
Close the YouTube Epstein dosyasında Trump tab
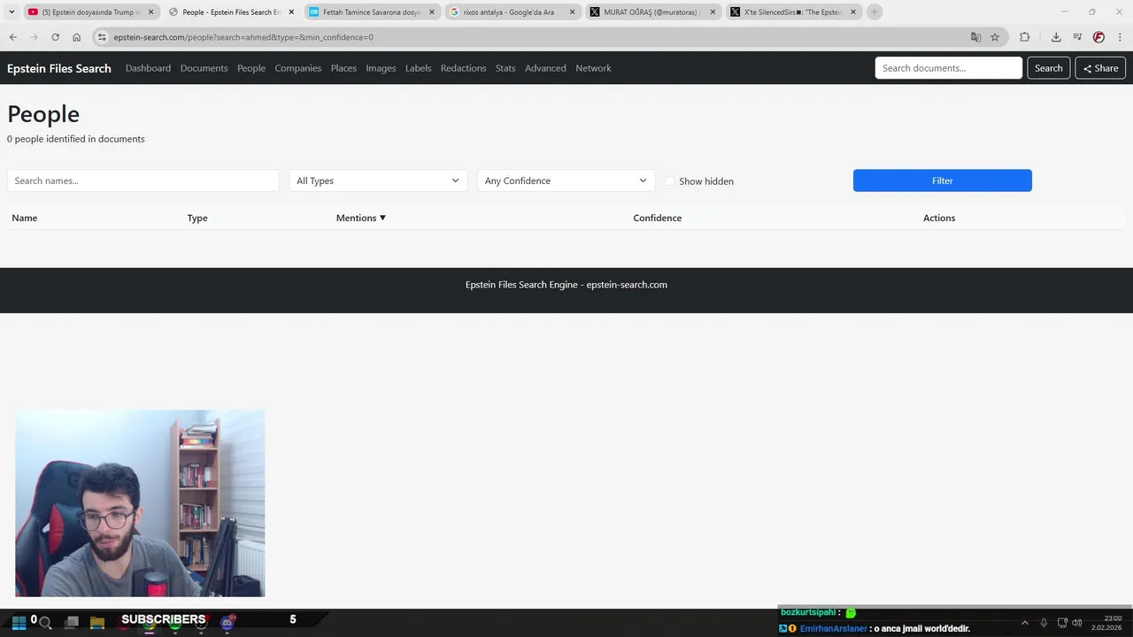point(150,12)
